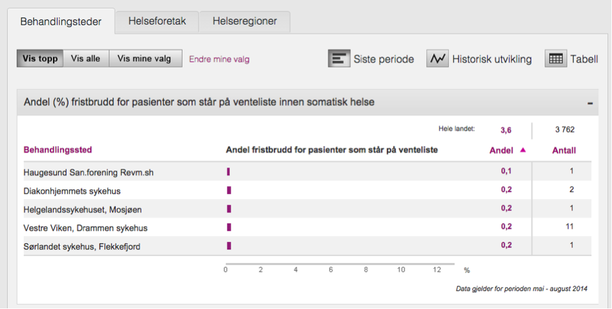Select the Diakonhjemmets sykehus row
612x309 pixels.
[72, 191]
